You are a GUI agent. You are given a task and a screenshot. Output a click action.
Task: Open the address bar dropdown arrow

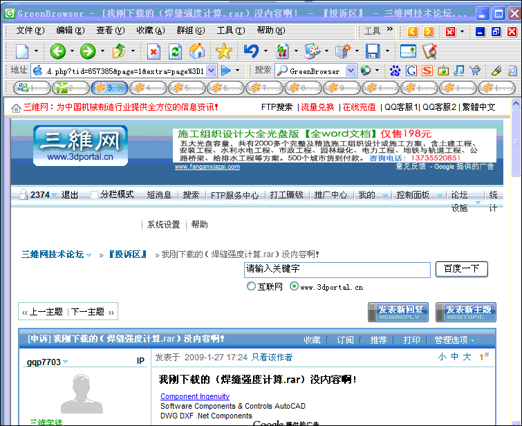click(x=211, y=71)
